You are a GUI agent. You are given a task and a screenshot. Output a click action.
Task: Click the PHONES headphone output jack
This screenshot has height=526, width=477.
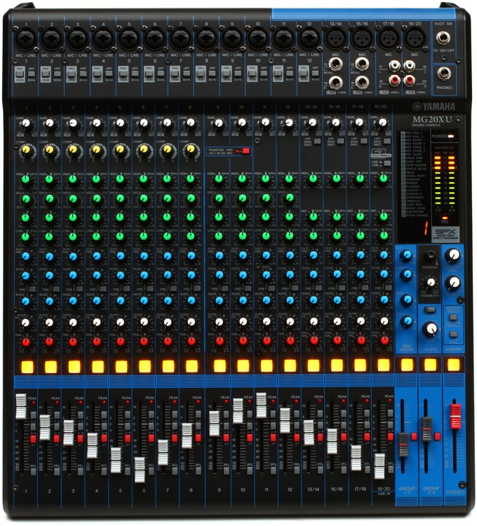click(443, 73)
